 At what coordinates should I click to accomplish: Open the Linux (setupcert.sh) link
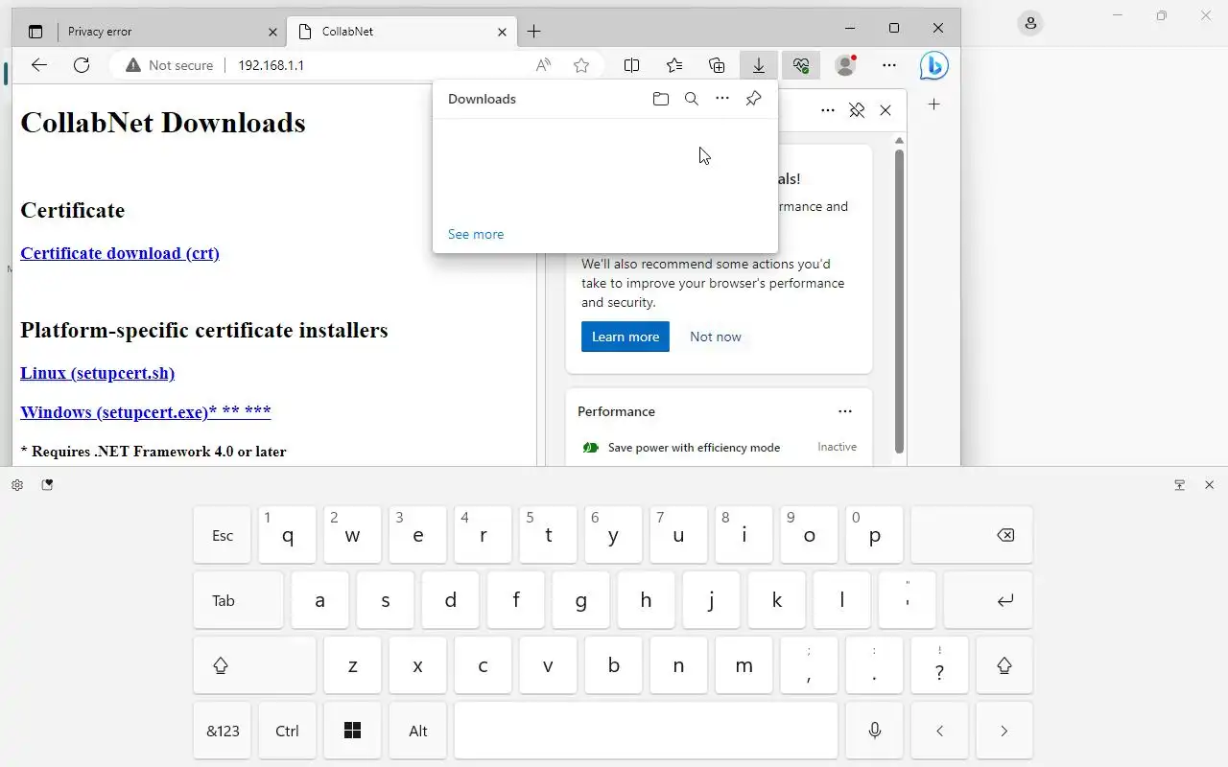coord(97,373)
